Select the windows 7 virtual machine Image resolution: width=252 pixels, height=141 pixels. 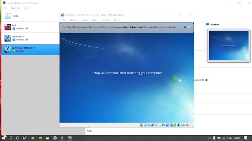point(30,38)
